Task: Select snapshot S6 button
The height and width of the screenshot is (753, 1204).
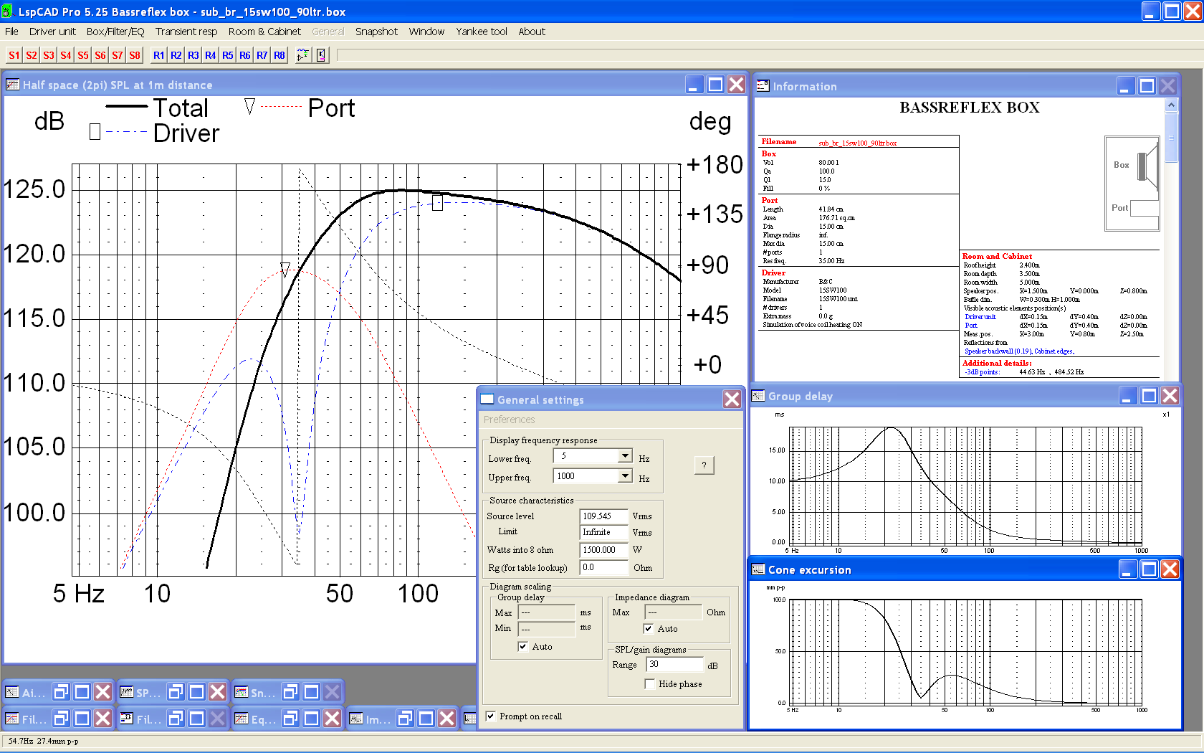Action: click(x=100, y=55)
